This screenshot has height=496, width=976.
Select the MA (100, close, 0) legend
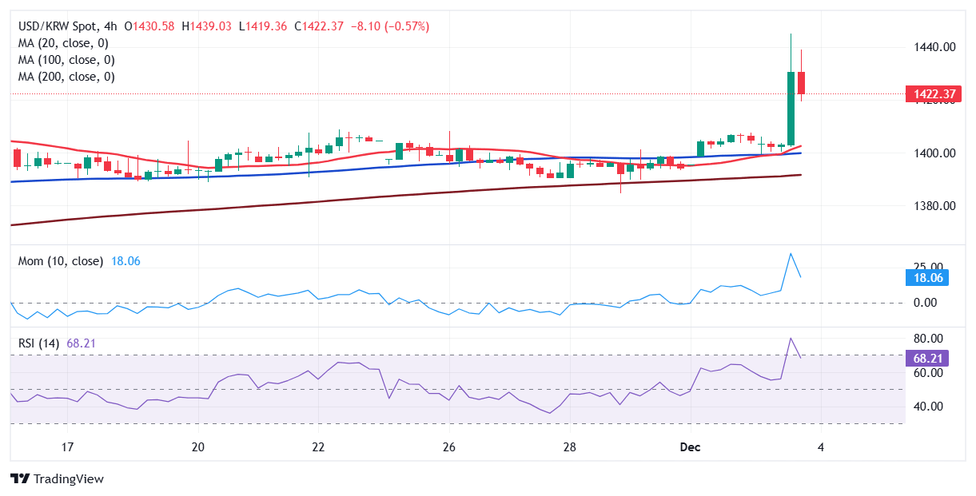[66, 60]
